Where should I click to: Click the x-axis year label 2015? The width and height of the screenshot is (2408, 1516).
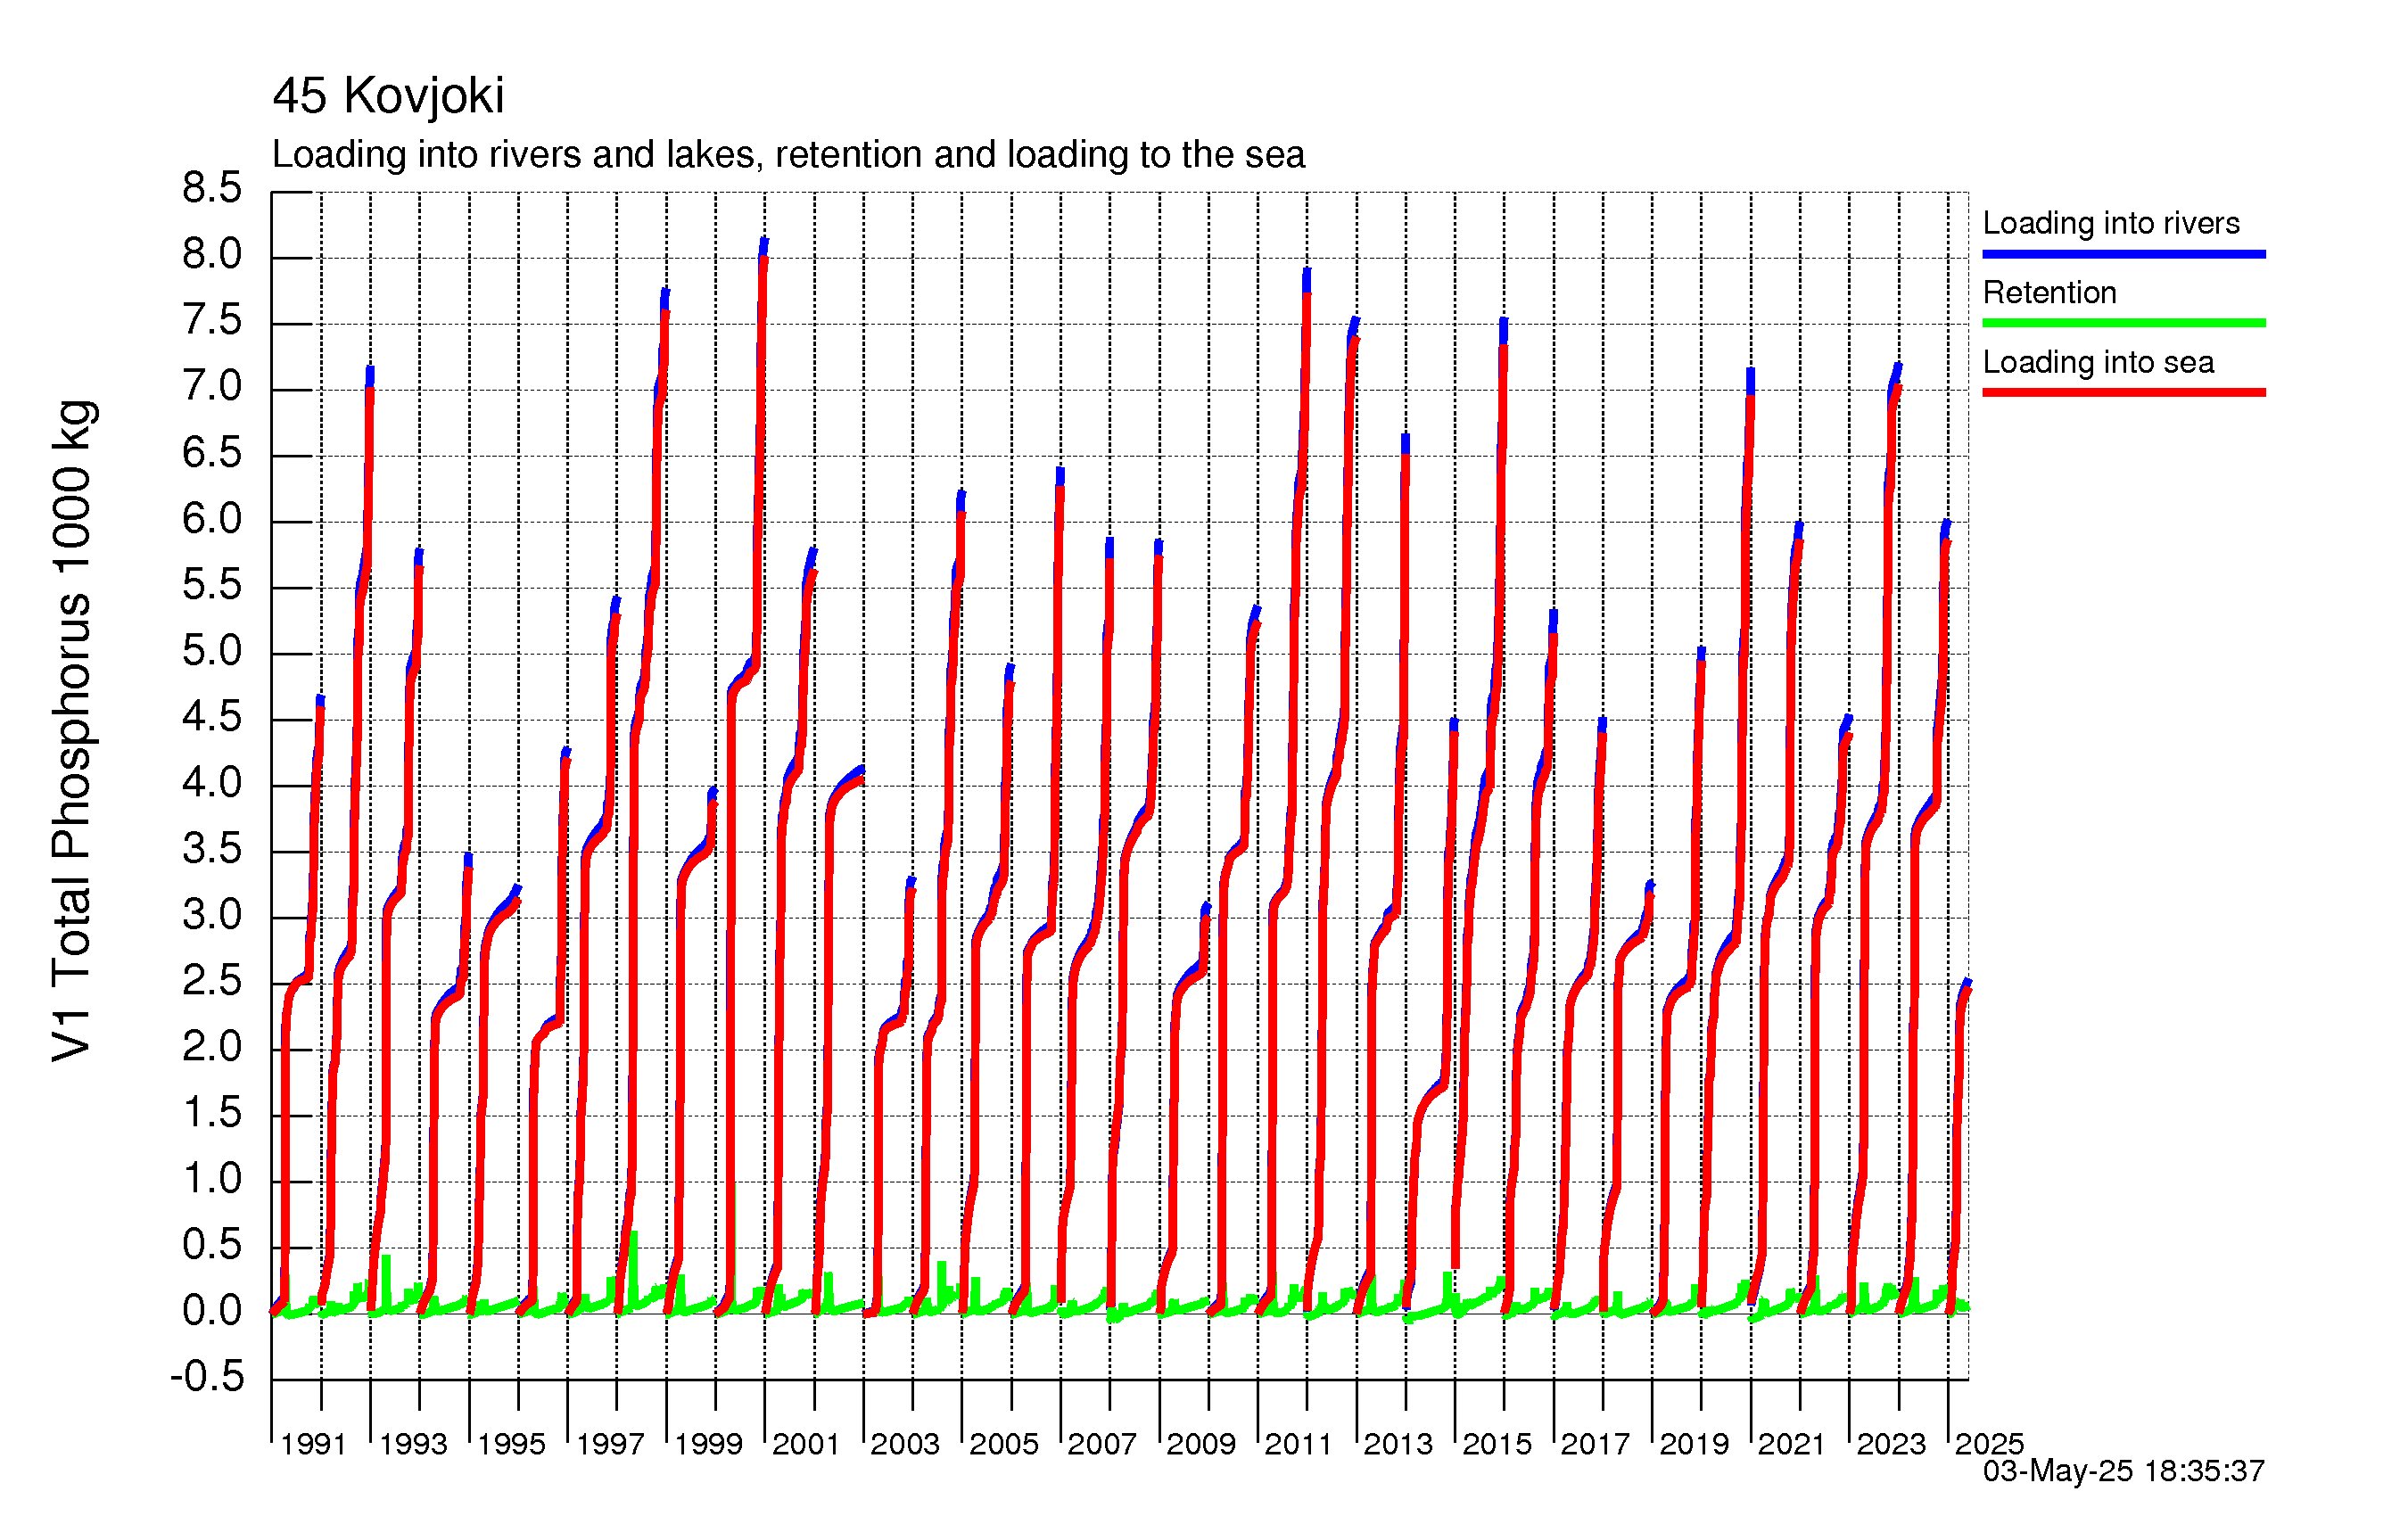(x=1497, y=1444)
